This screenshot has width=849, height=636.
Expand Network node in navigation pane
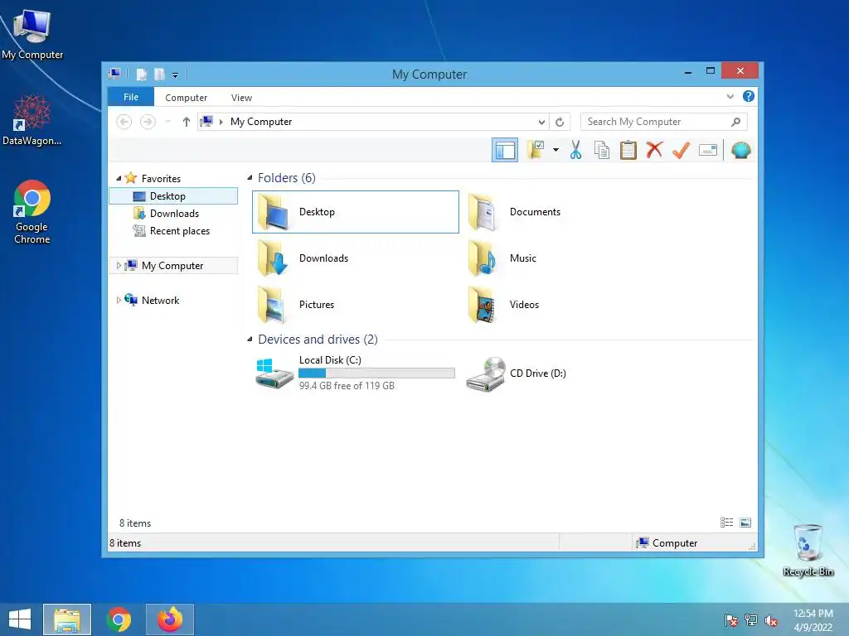(x=119, y=300)
